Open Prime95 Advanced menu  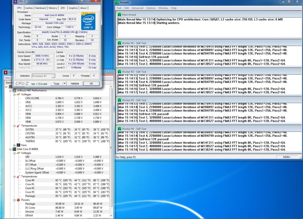[138, 8]
